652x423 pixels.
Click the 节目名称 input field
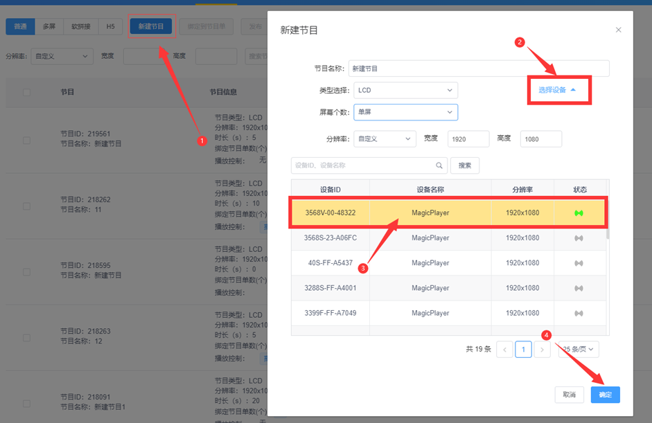click(478, 69)
